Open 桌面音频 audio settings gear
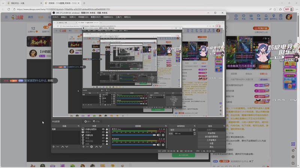Viewport: 300px width, 168px height. (163, 145)
